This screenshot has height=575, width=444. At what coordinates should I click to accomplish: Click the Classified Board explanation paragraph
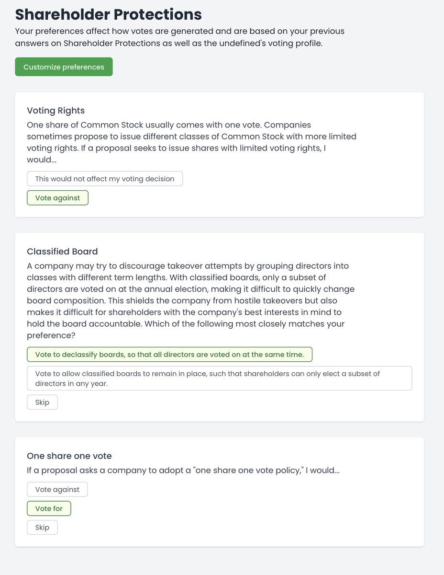coord(191,300)
